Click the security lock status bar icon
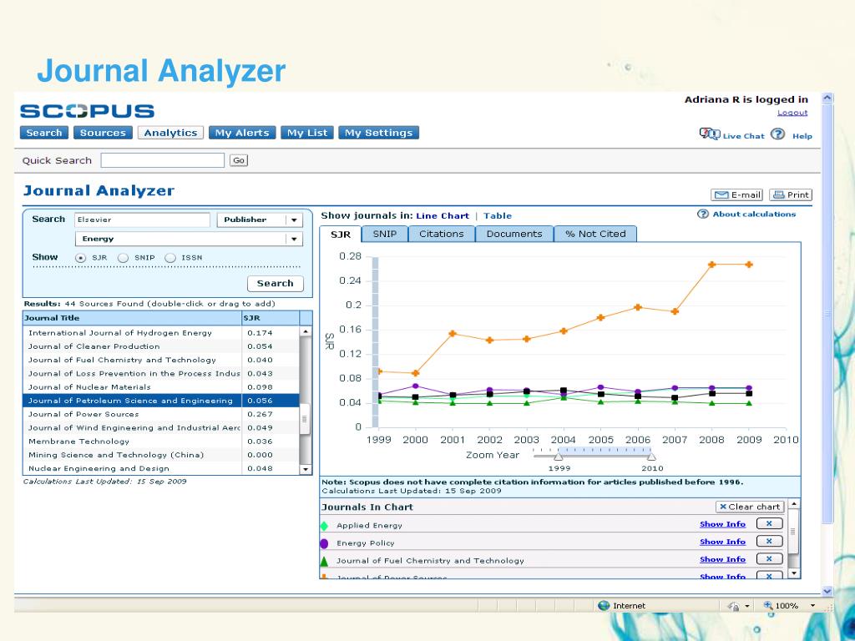This screenshot has width=855, height=641. pos(733,606)
